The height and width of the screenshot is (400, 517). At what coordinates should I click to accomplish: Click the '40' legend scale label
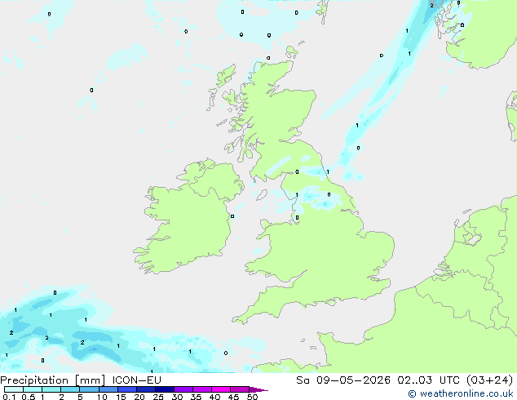point(214,397)
